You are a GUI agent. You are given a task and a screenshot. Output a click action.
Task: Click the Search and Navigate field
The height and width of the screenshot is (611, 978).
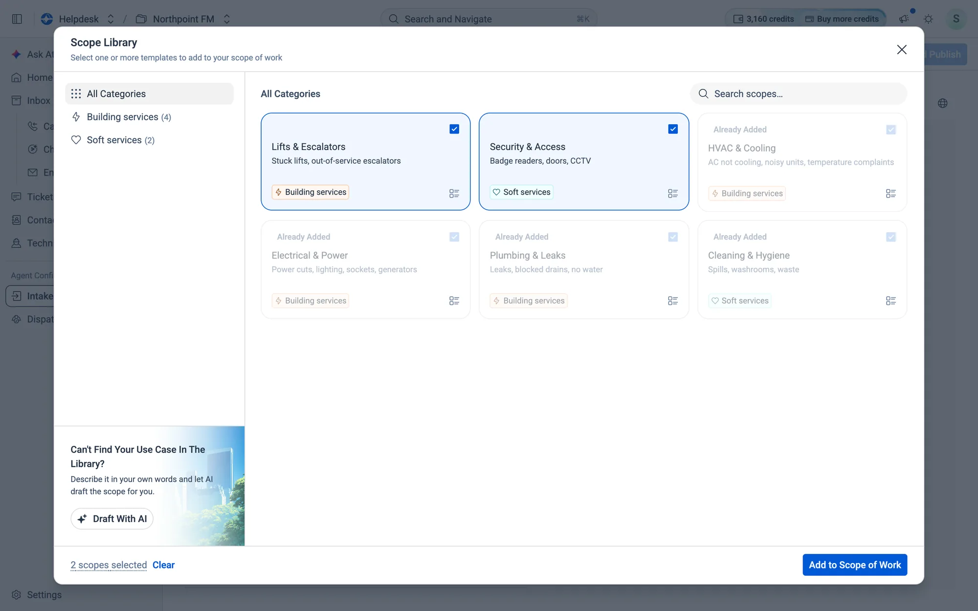point(489,19)
